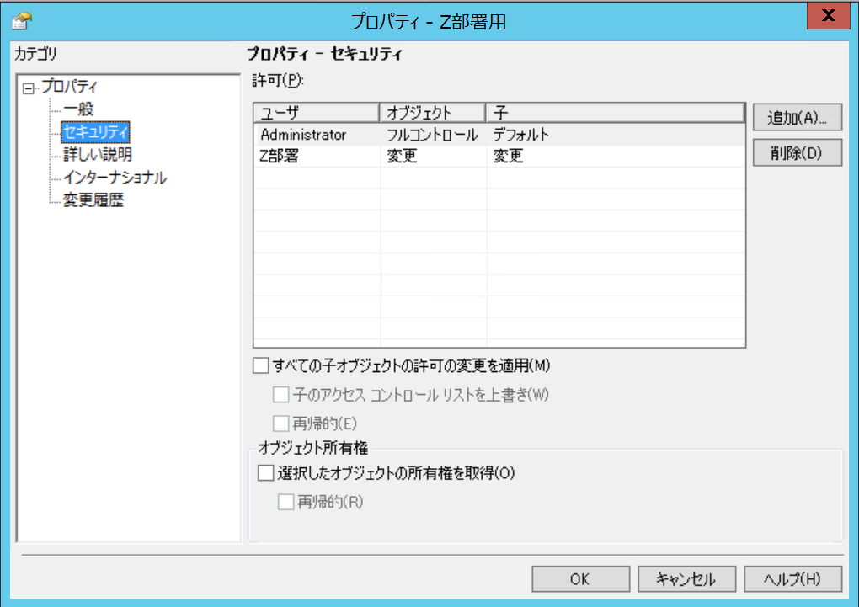Collapse the プロパティ tree node
The height and width of the screenshot is (607, 859).
tap(28, 88)
